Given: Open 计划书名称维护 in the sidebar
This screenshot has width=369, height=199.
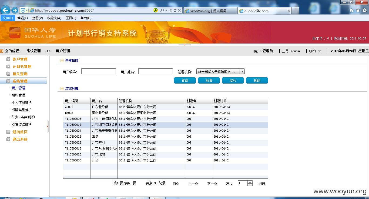Looking at the screenshot, I should click(x=23, y=117).
